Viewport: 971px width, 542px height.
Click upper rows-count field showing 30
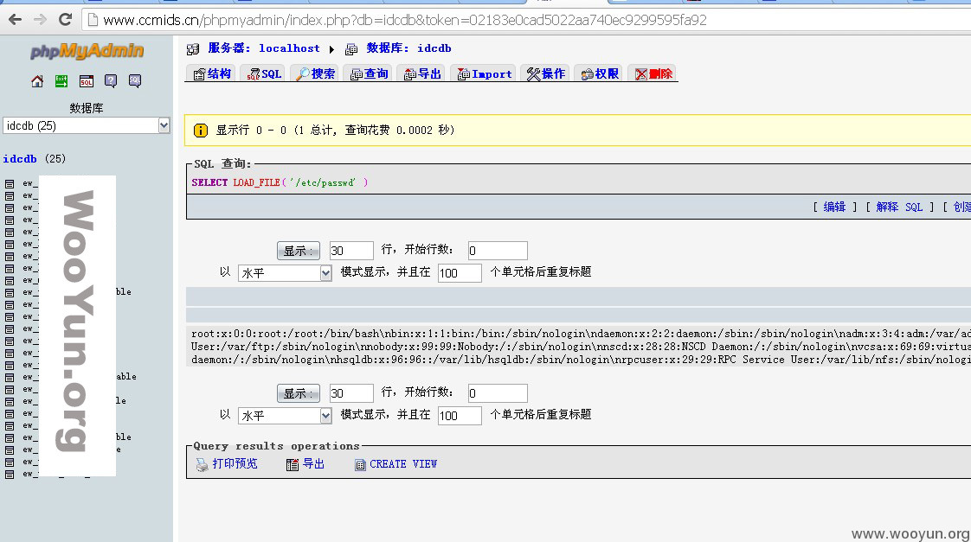[351, 251]
